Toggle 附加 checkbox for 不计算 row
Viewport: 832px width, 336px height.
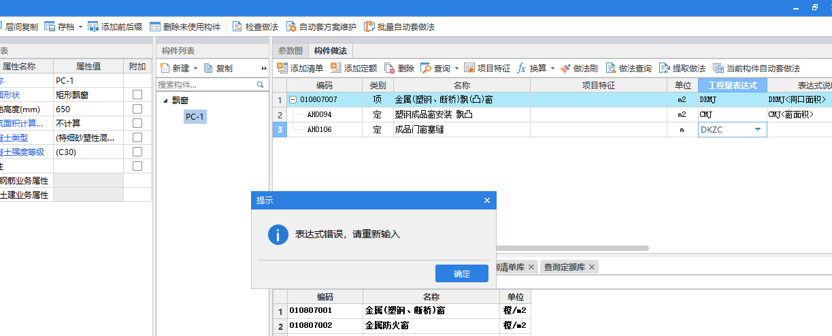coord(137,123)
